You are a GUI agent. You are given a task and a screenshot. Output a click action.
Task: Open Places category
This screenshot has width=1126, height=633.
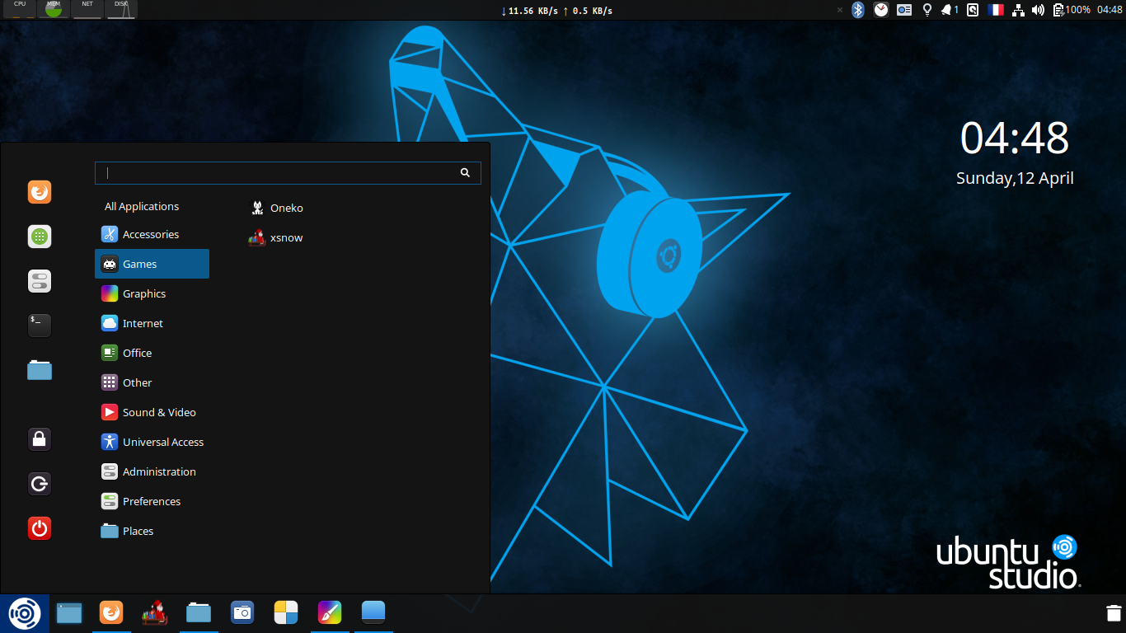pos(152,531)
